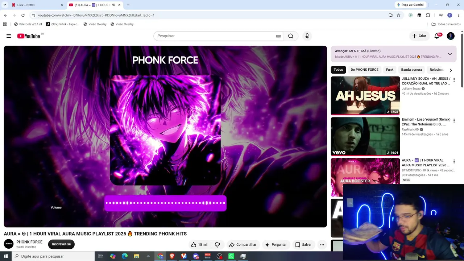Select the De PHONK FORCE filter chip
The width and height of the screenshot is (464, 261).
(364, 70)
